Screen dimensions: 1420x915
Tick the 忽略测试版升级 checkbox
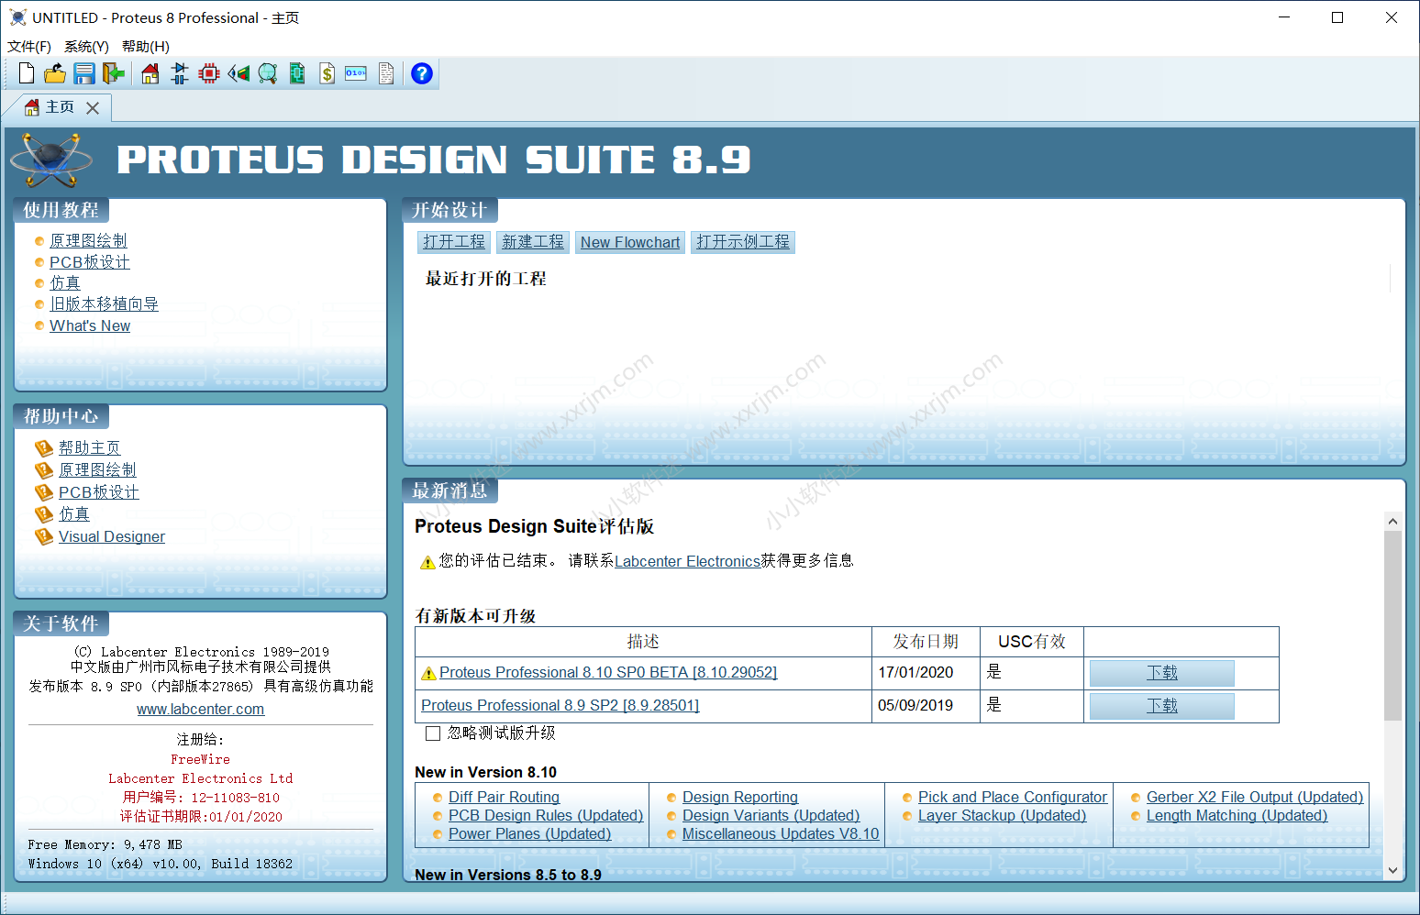pyautogui.click(x=433, y=733)
